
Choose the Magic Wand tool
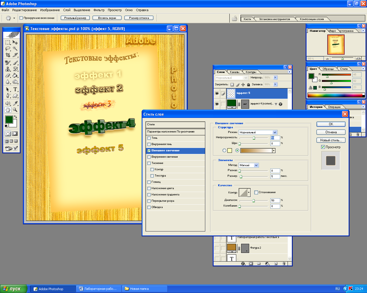point(15,49)
